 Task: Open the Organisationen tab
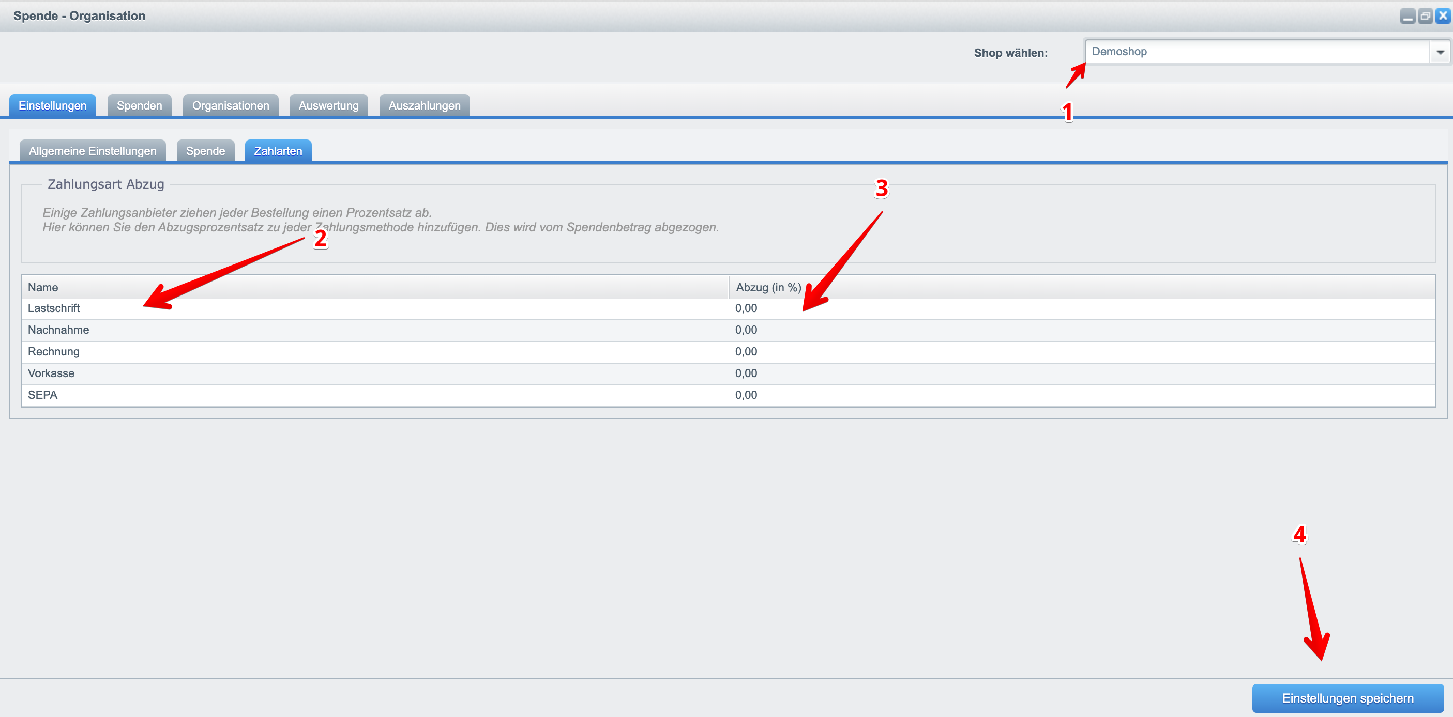231,105
